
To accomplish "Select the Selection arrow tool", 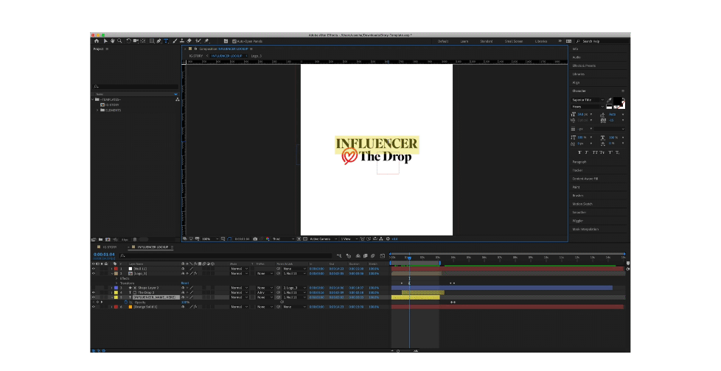I will tap(105, 41).
